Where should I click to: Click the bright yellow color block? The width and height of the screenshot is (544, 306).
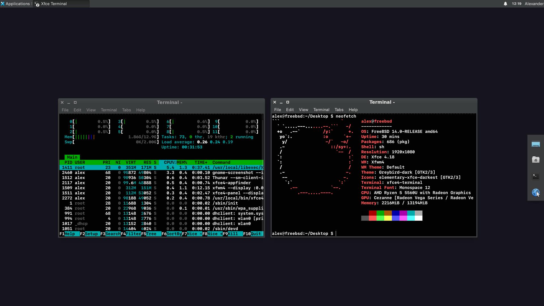388,218
